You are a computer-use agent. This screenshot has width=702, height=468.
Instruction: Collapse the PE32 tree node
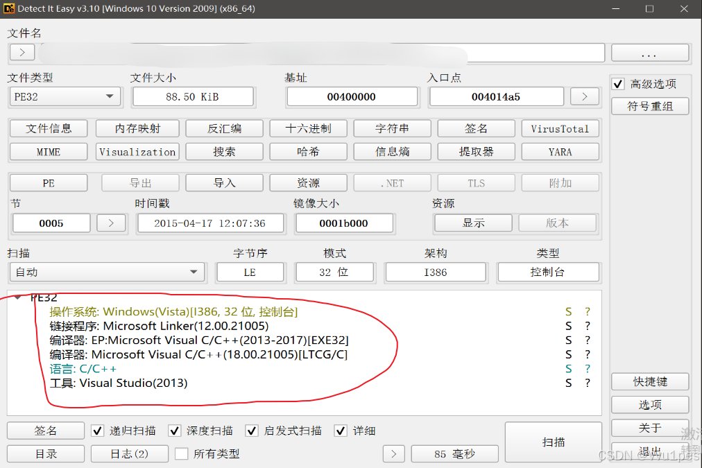click(x=17, y=297)
